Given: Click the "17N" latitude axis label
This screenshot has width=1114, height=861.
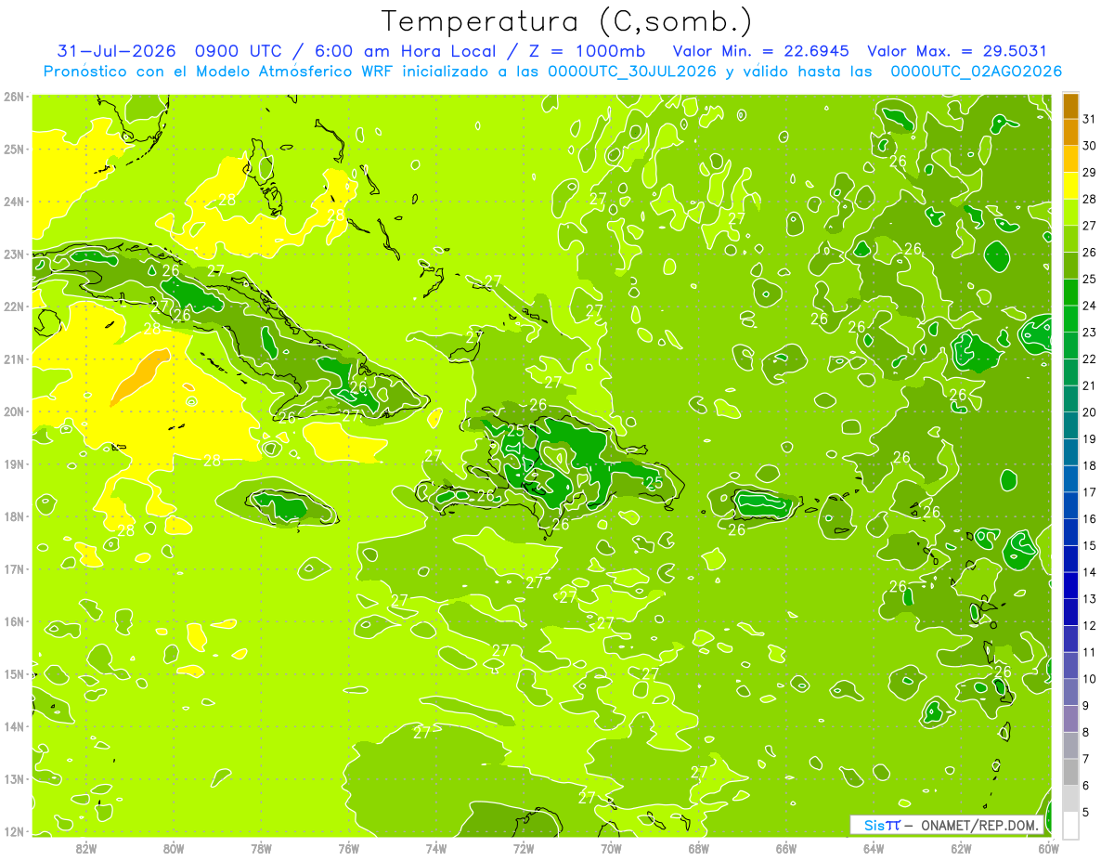Looking at the screenshot, I should pyautogui.click(x=14, y=569).
